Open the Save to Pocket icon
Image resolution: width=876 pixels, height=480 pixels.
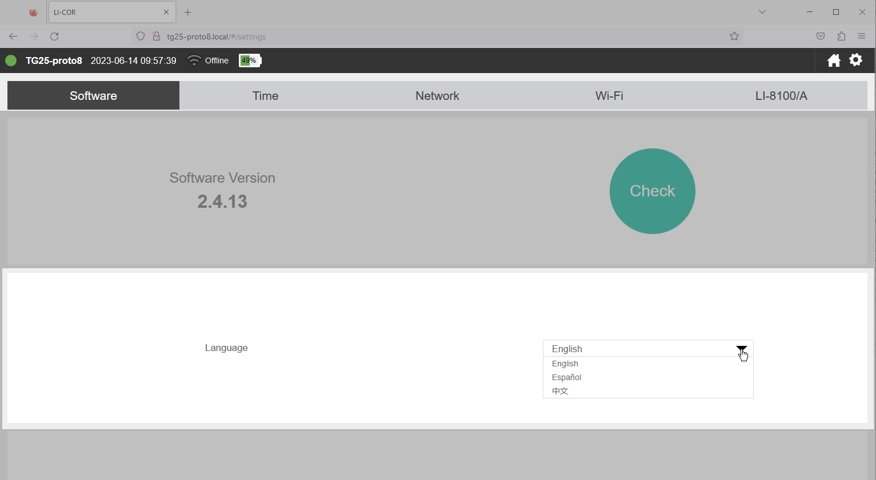[821, 37]
